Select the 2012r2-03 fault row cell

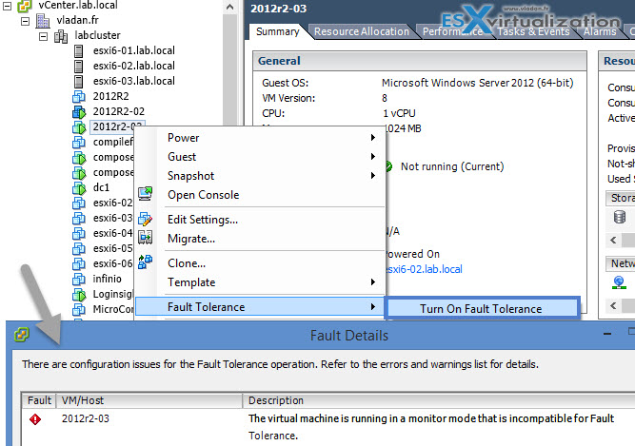click(x=86, y=418)
